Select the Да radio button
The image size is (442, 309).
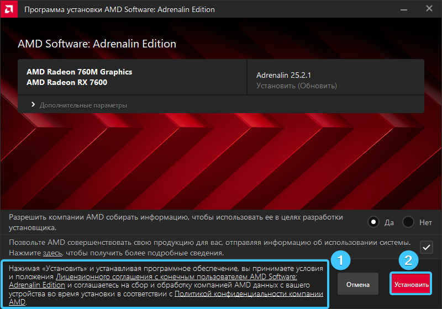373,222
